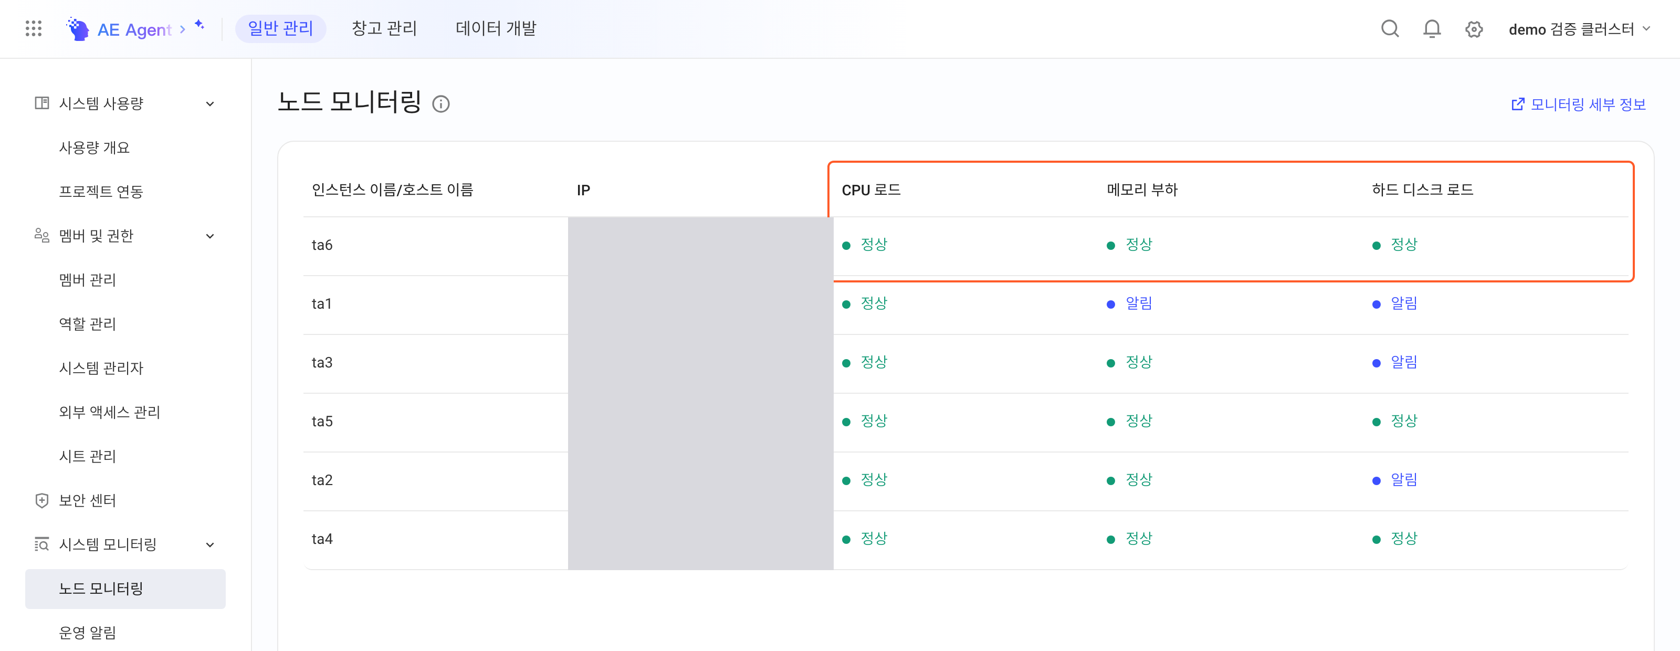Collapse the 시스템 사용량 section chevron
This screenshot has width=1680, height=651.
(x=210, y=104)
